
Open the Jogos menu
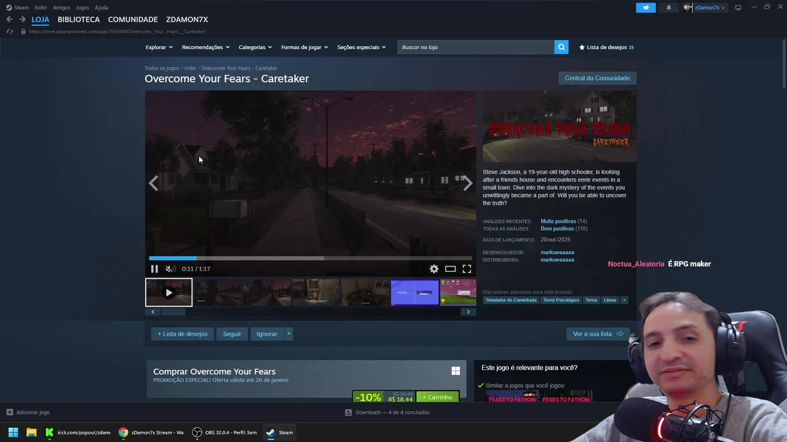(x=82, y=7)
